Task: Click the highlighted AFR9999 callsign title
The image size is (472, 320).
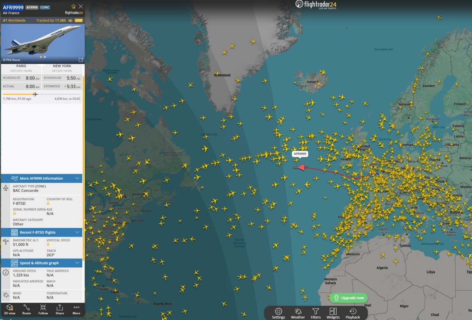Action: (x=13, y=7)
